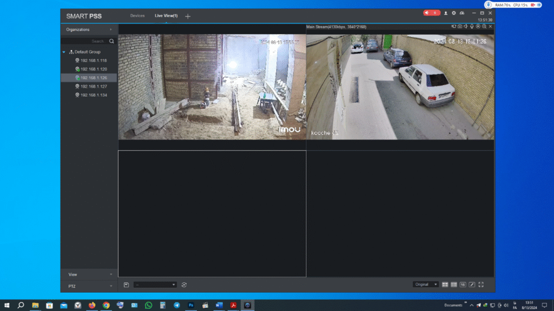Screen dimensions: 554x311
Task: Switch to the Live View(1) tab
Action: tap(166, 16)
